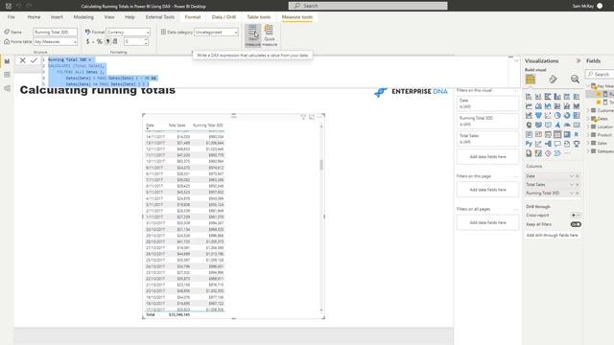
Task: Pick the donut chart visual
Action: coord(567,115)
